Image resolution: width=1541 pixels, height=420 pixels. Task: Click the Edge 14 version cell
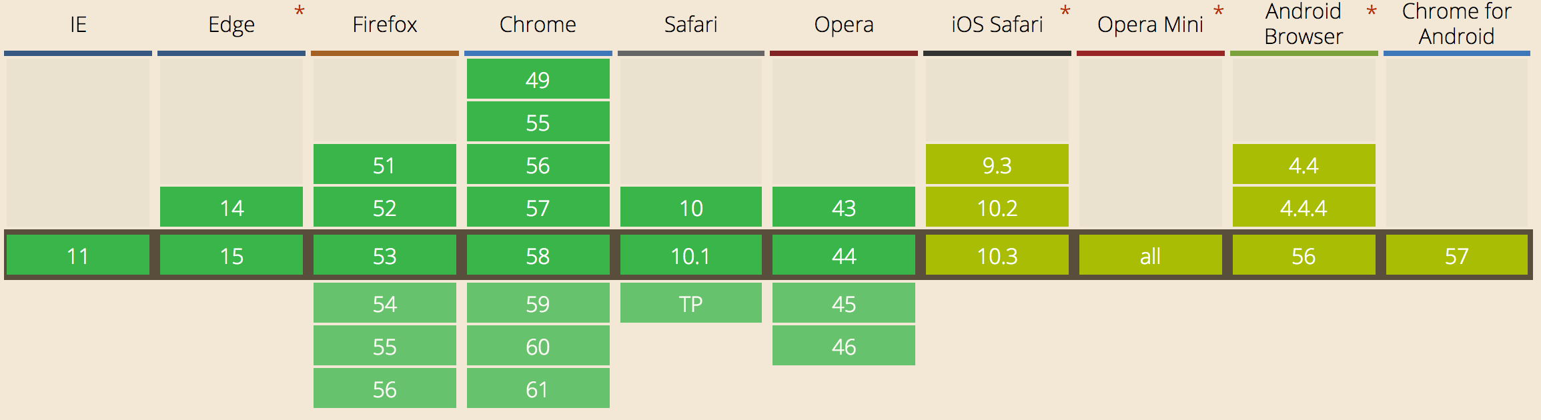[x=231, y=207]
